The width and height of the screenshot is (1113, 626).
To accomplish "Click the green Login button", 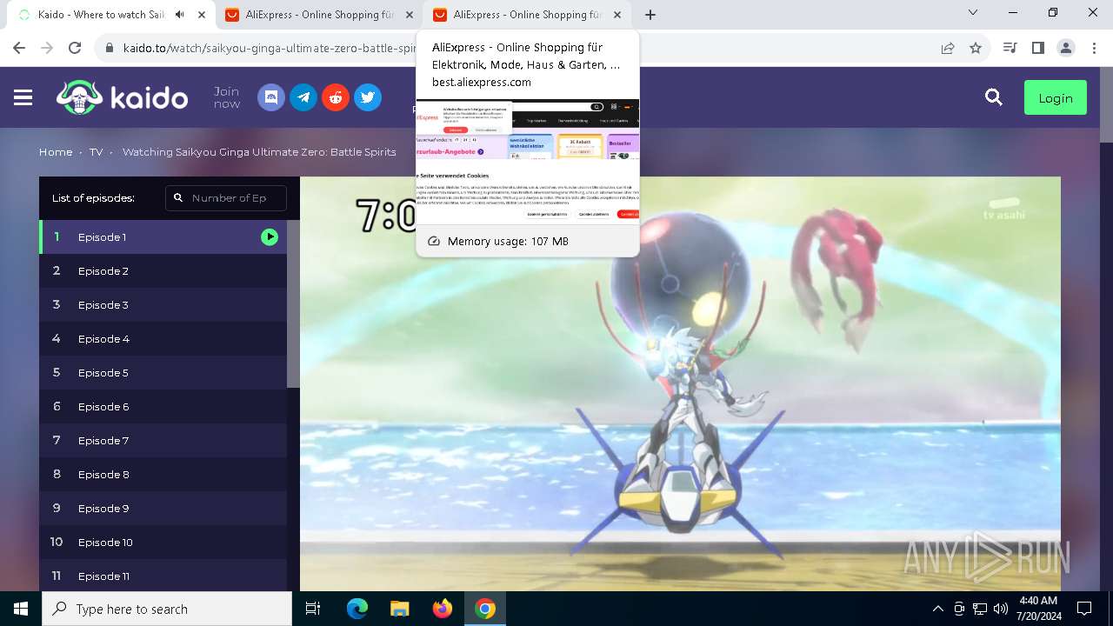I will pyautogui.click(x=1056, y=98).
